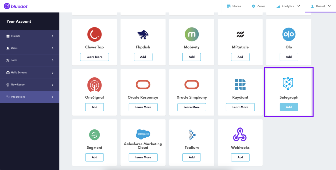Click the Now Ready icon in sidebar

[x=8, y=85]
